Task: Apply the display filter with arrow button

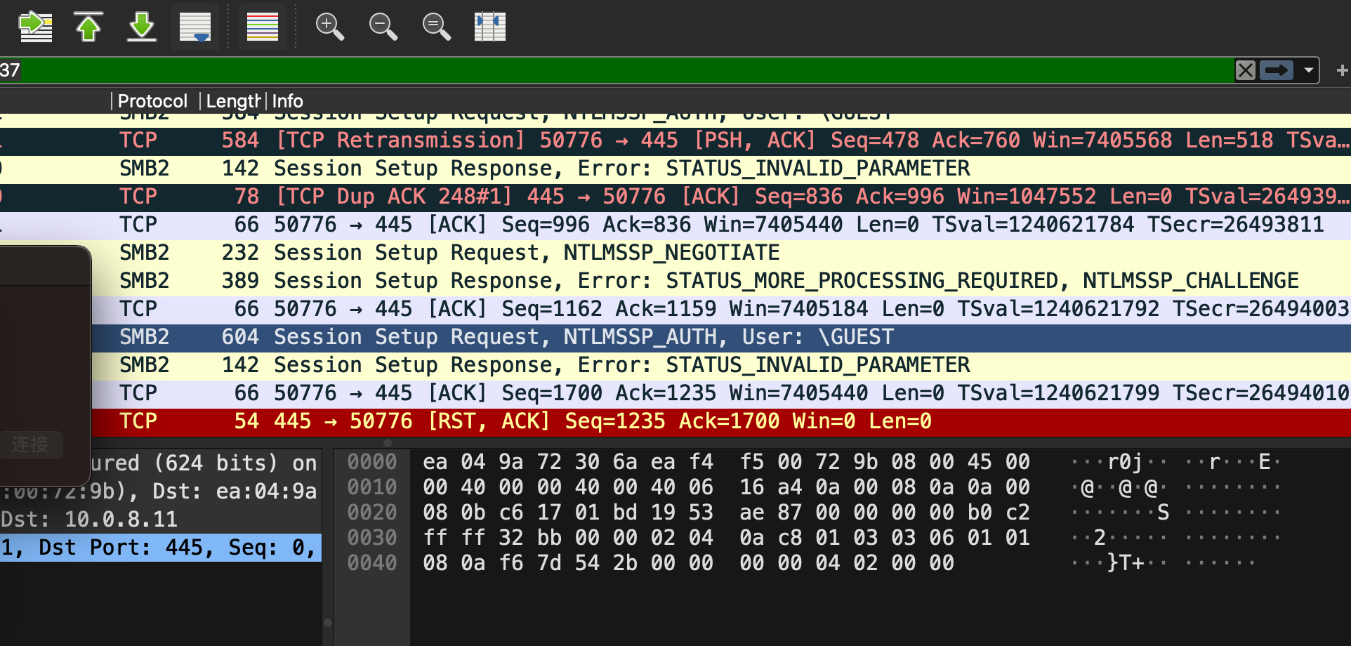Action: (1276, 70)
